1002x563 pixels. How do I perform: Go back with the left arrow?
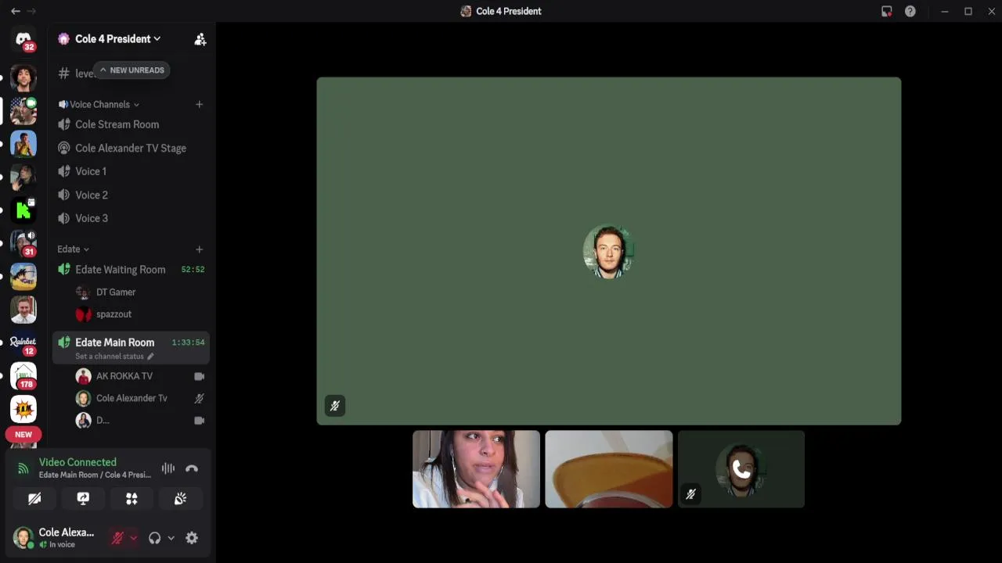pyautogui.click(x=15, y=11)
